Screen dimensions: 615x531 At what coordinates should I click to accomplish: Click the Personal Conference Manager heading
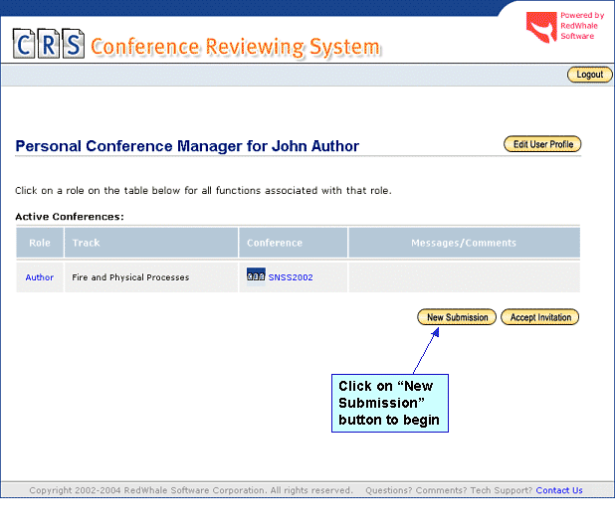click(187, 146)
